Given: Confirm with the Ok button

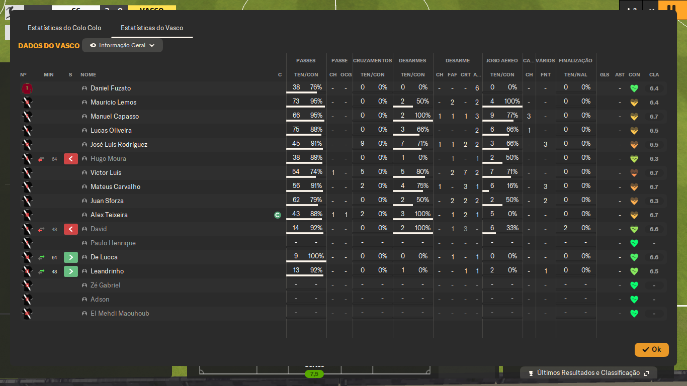Looking at the screenshot, I should pos(652,349).
